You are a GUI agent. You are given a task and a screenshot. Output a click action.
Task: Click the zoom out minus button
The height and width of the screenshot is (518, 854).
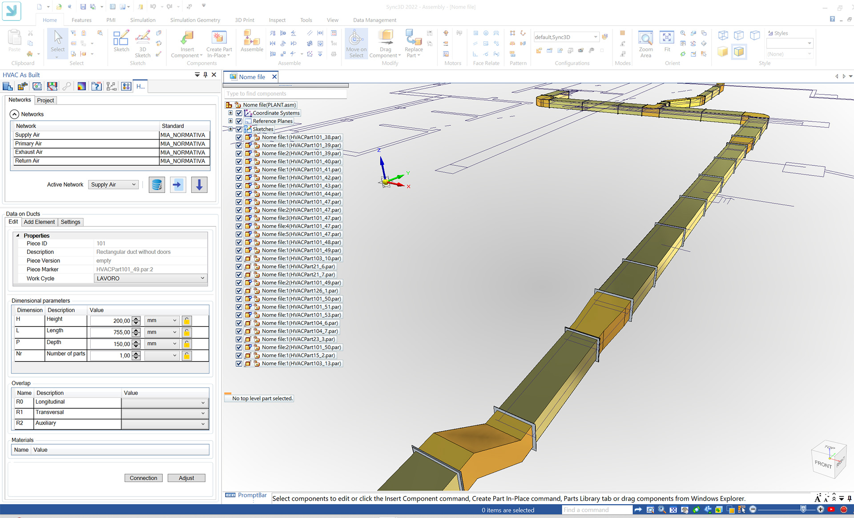tap(753, 510)
